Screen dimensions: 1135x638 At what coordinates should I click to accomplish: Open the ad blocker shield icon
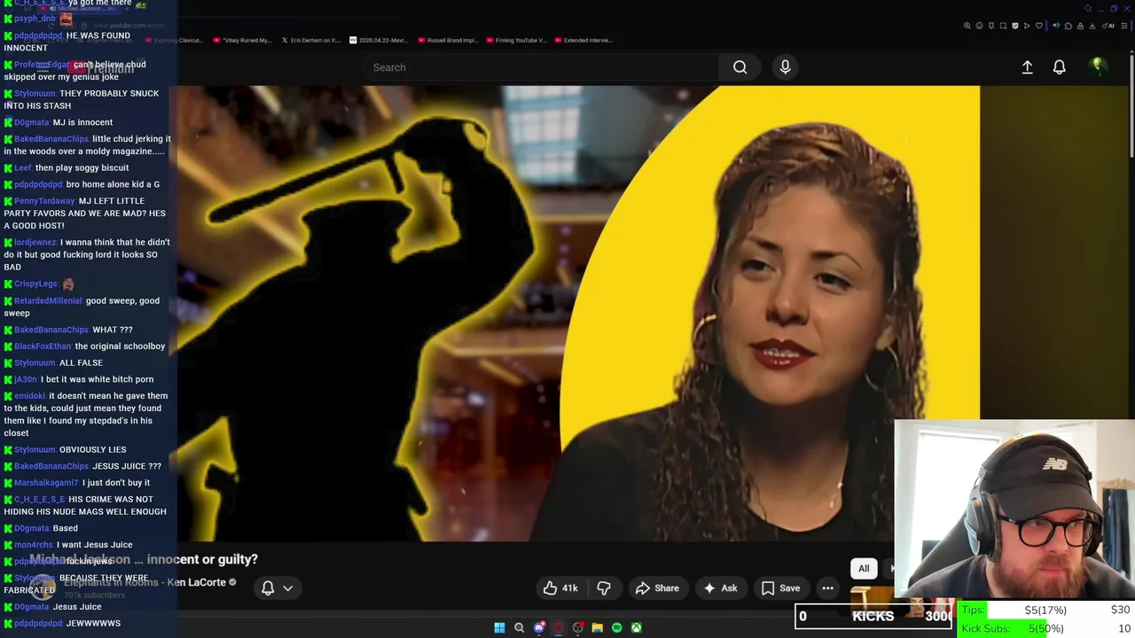(1015, 26)
